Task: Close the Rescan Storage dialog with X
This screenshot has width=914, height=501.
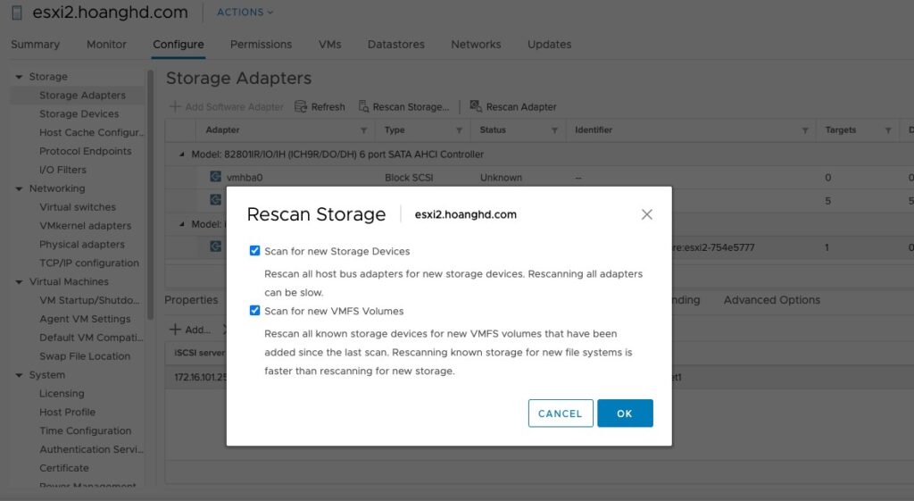Action: (x=646, y=214)
